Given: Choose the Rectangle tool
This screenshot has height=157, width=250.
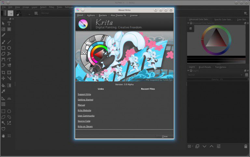Looking at the screenshot, I should [3, 48].
